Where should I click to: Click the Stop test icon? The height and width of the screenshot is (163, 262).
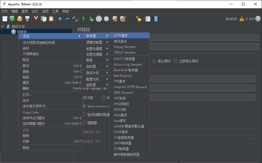(99, 19)
